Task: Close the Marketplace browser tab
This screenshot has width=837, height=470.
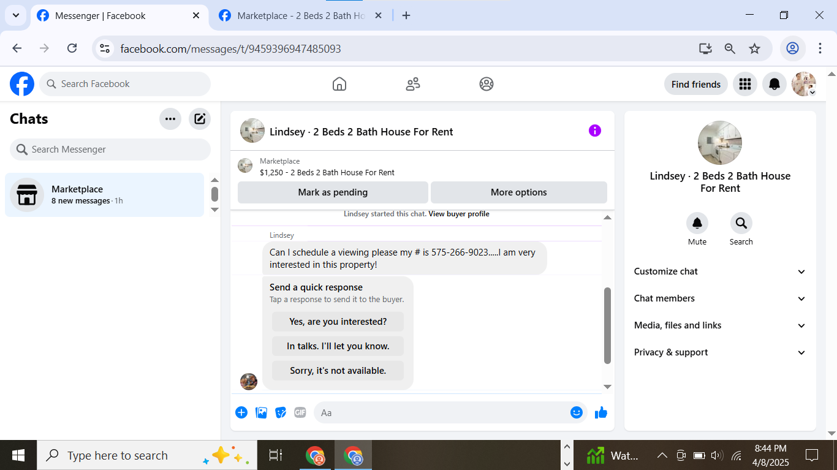Action: point(378,16)
